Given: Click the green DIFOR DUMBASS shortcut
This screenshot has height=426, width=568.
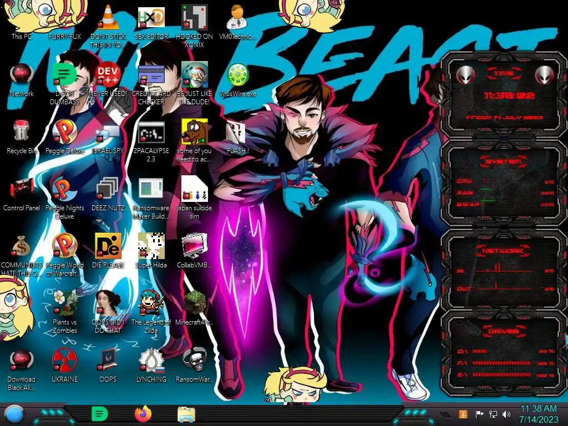Looking at the screenshot, I should pos(64,83).
